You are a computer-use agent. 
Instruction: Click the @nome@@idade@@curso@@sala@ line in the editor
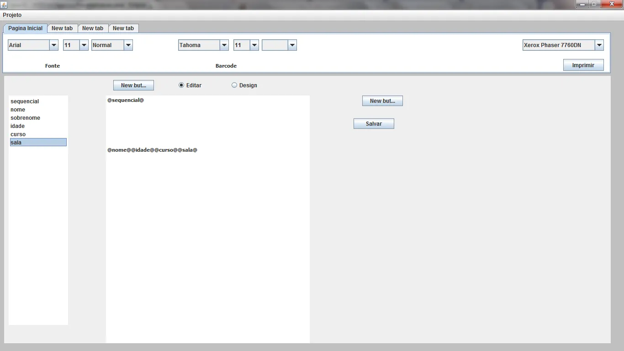tap(152, 150)
